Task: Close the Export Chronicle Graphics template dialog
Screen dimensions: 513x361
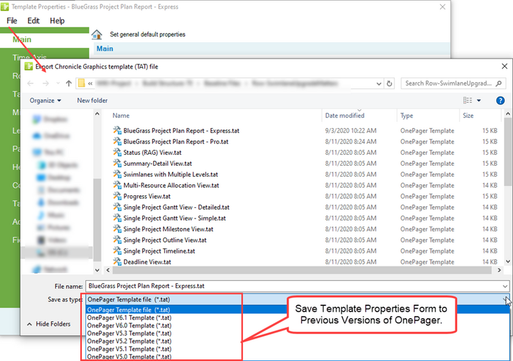Action: (505, 67)
